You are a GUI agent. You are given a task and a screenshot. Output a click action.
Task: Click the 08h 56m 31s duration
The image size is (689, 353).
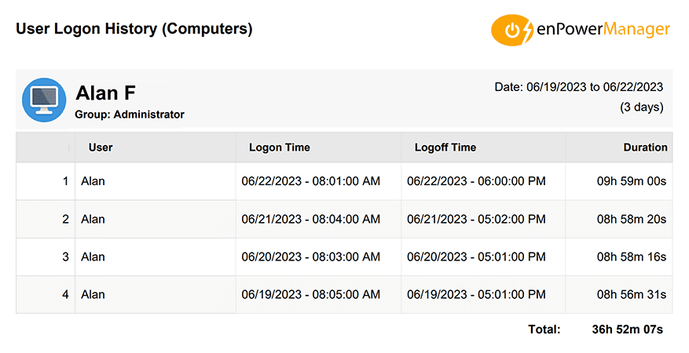coord(631,295)
